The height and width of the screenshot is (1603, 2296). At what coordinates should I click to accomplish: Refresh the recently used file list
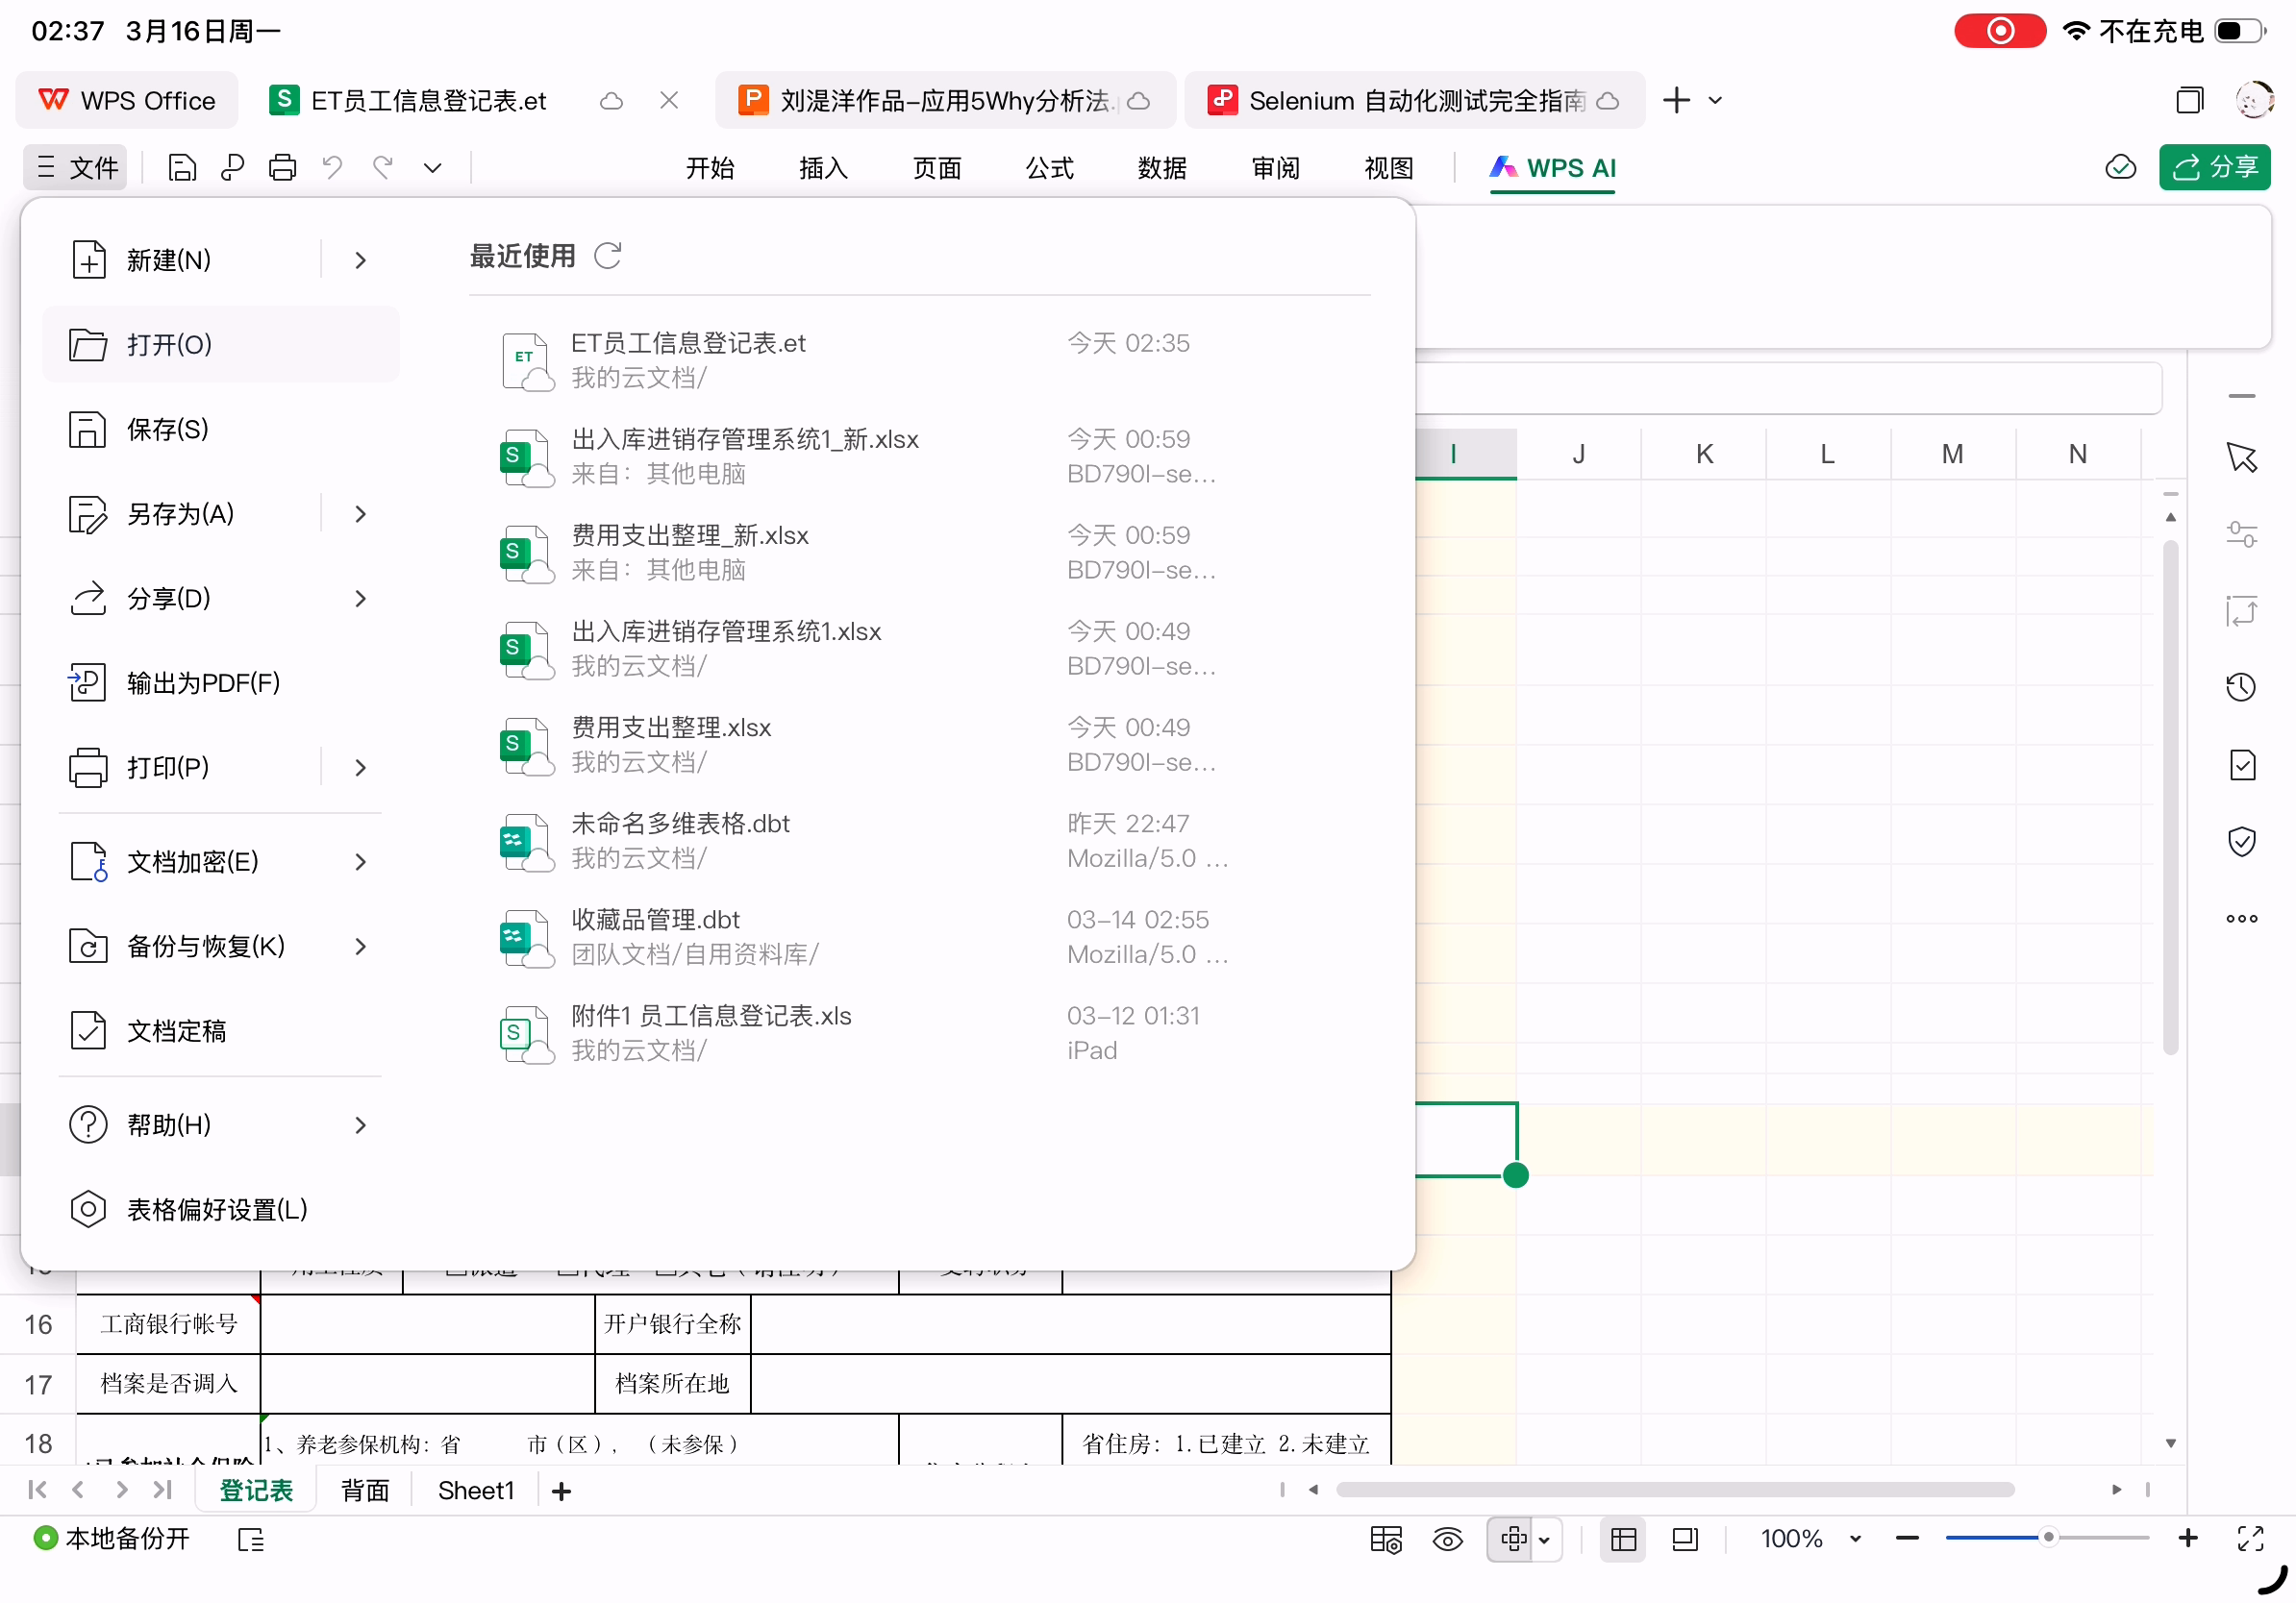pyautogui.click(x=607, y=256)
